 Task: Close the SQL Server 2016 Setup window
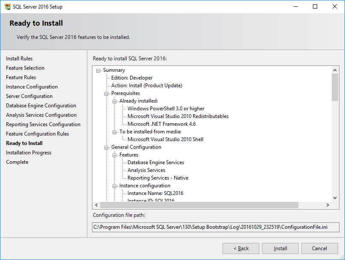point(335,6)
